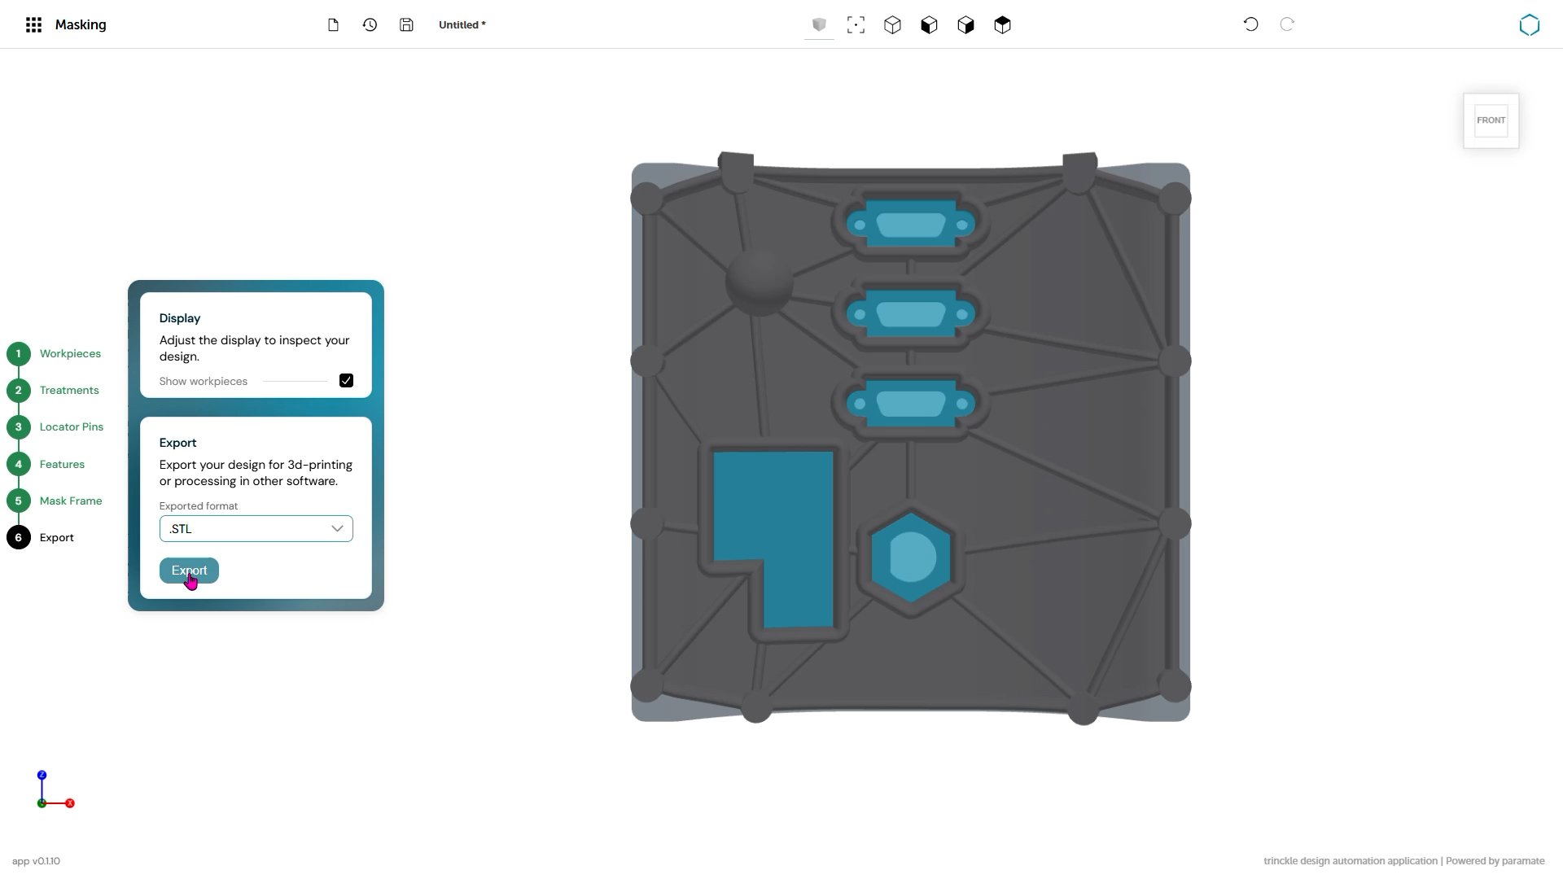Click the fit-to-view frame icon
The height and width of the screenshot is (879, 1563).
(856, 25)
